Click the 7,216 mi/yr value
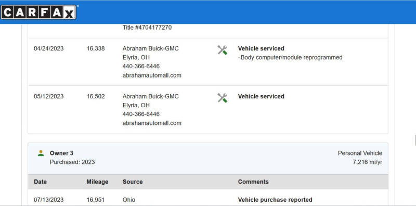Viewport: 416px width, 206px height. tap(368, 162)
